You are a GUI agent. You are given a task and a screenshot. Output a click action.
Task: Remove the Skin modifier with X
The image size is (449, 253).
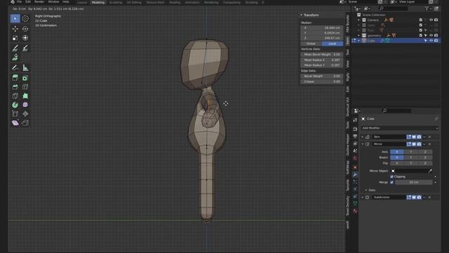coord(430,137)
